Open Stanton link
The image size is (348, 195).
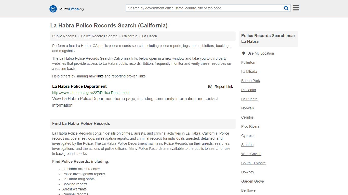coord(247,145)
